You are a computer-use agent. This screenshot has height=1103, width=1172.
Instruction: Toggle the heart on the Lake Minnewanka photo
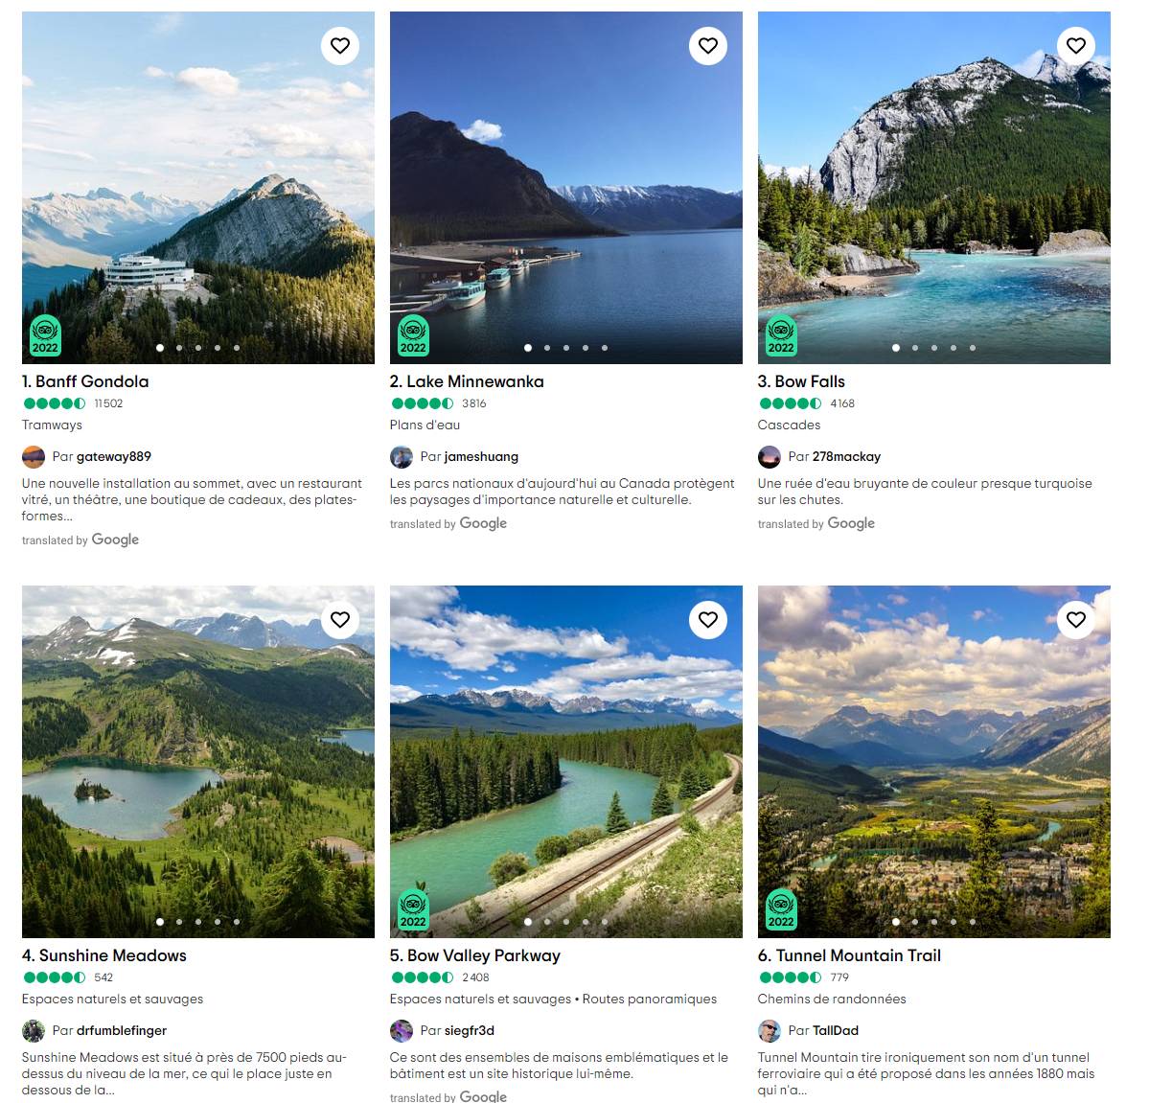tap(708, 45)
